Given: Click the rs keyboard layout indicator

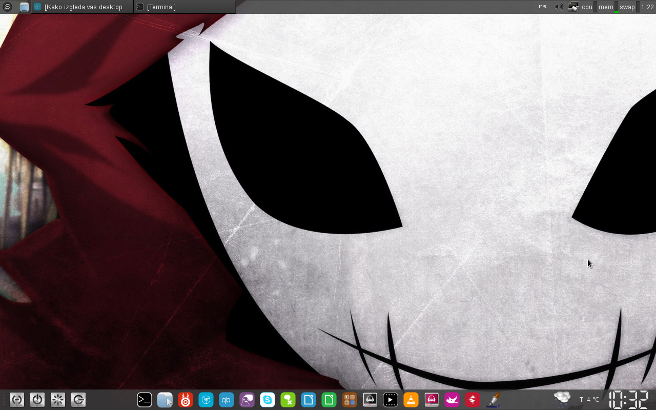Looking at the screenshot, I should click(542, 7).
